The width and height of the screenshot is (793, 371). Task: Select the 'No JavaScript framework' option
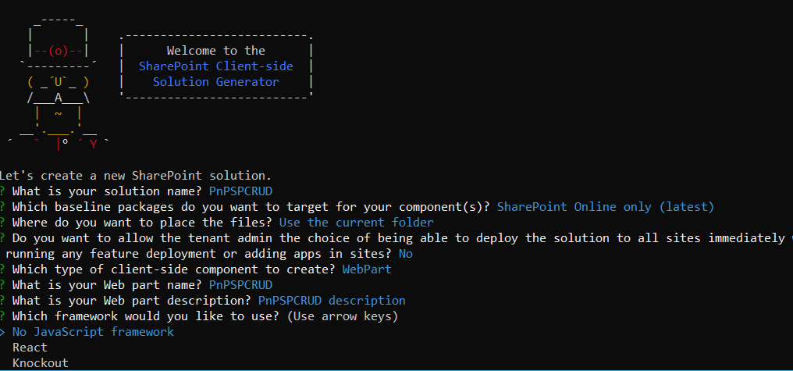93,332
